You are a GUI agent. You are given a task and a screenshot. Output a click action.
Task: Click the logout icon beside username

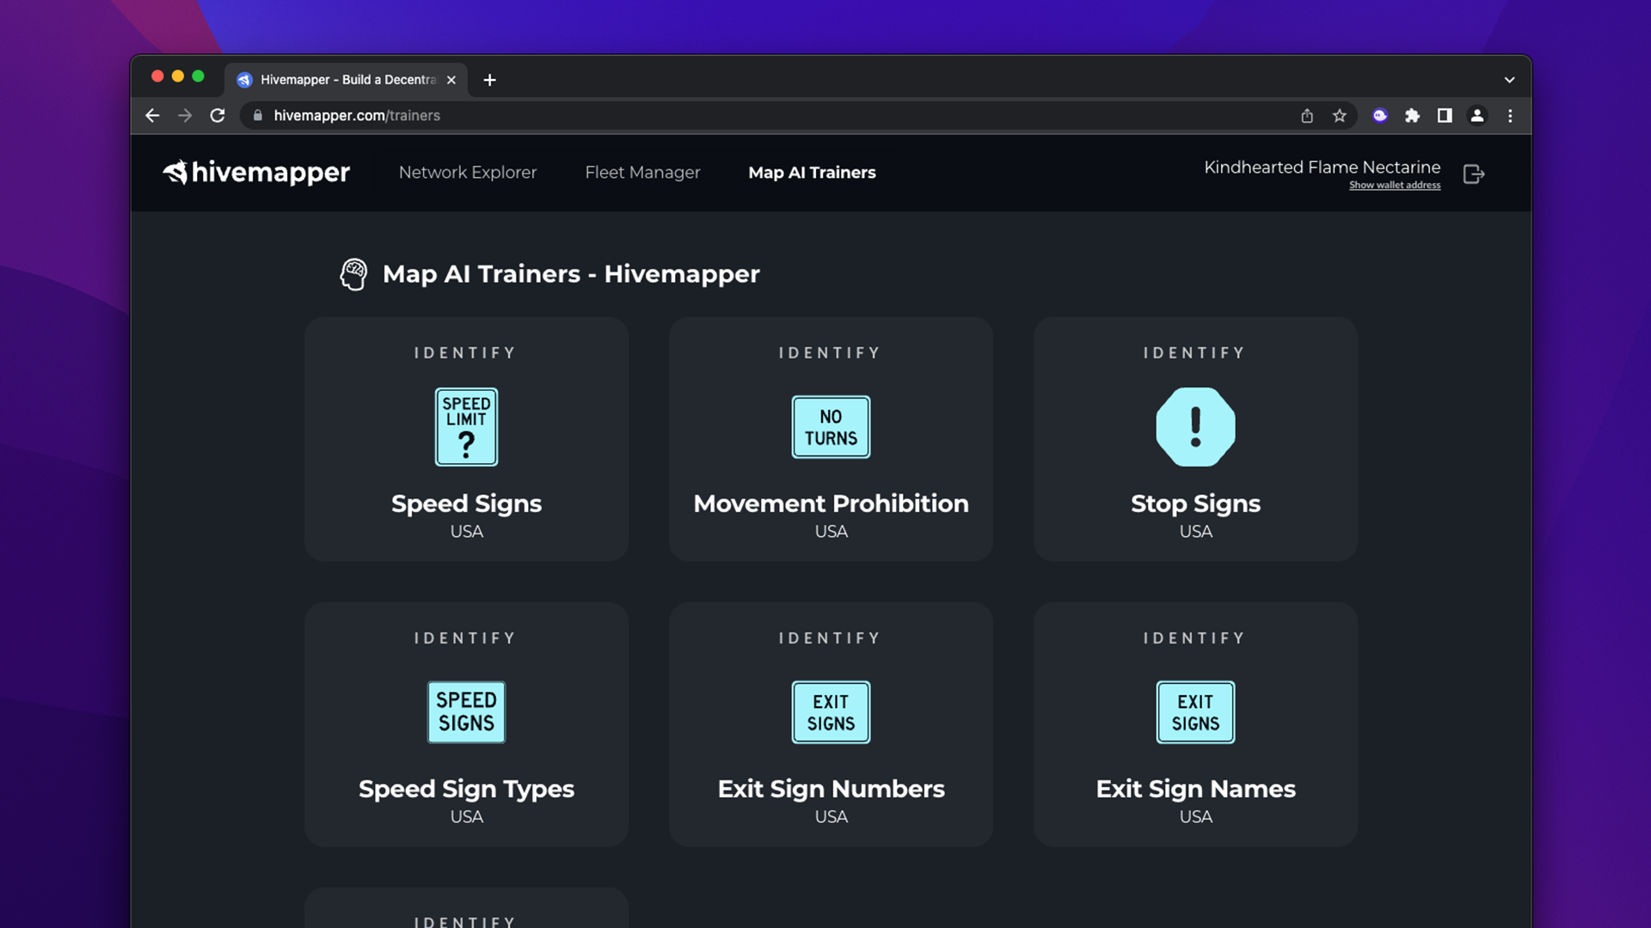1473,174
